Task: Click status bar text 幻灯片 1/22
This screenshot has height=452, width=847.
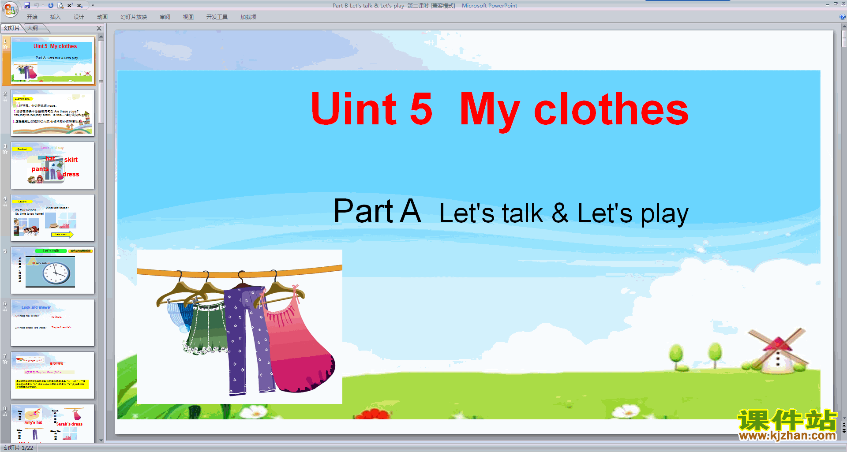Action: click(19, 448)
